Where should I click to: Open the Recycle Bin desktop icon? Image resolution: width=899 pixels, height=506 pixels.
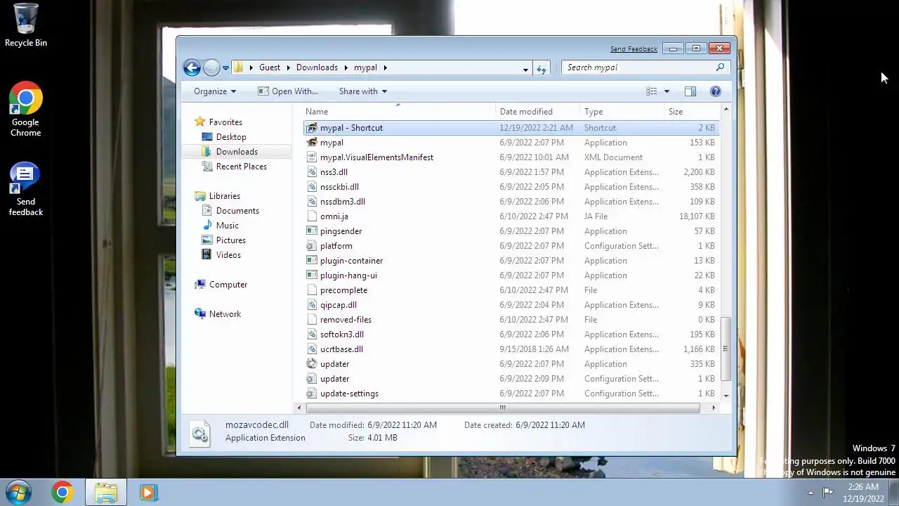pos(26,25)
